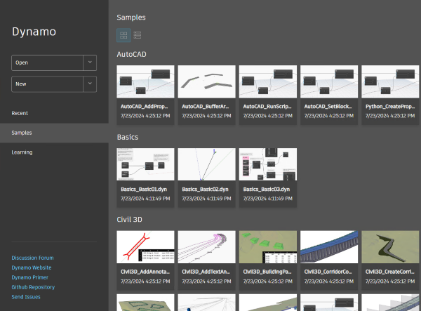Click the Civil3D_BuildingPa file name
Image resolution: width=421 pixels, height=311 pixels.
click(x=267, y=272)
